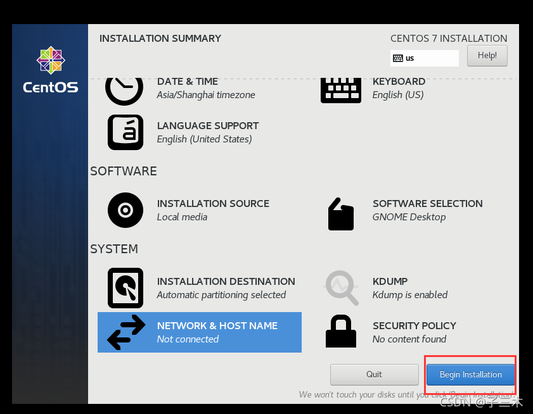Click Not connected status text
The height and width of the screenshot is (414, 533).
click(x=188, y=339)
